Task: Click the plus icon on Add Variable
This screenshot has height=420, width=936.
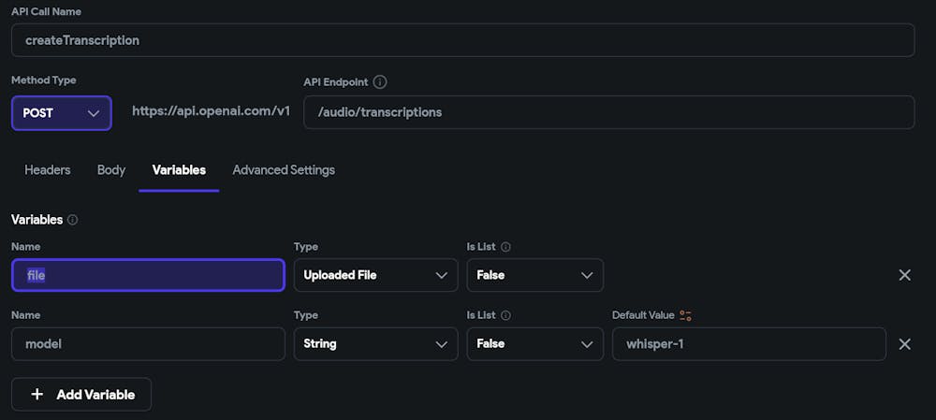Action: (37, 395)
